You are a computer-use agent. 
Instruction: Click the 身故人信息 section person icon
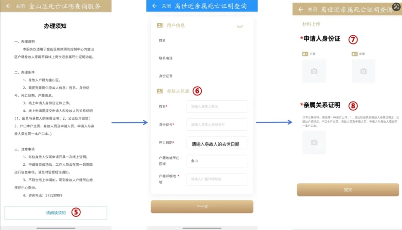(160, 91)
